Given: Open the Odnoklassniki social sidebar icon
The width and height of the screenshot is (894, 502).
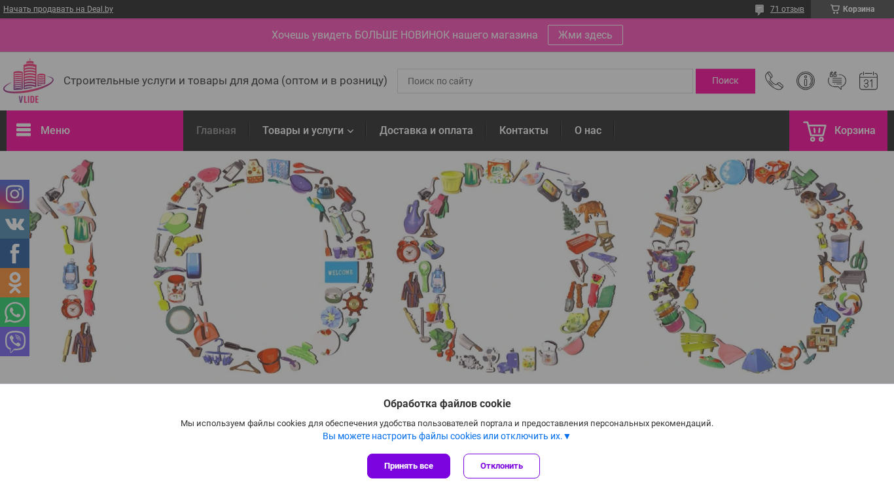Looking at the screenshot, I should click(x=14, y=282).
